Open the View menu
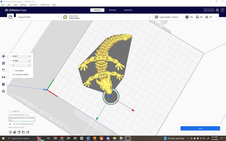226x141 pixels. coord(16,5)
